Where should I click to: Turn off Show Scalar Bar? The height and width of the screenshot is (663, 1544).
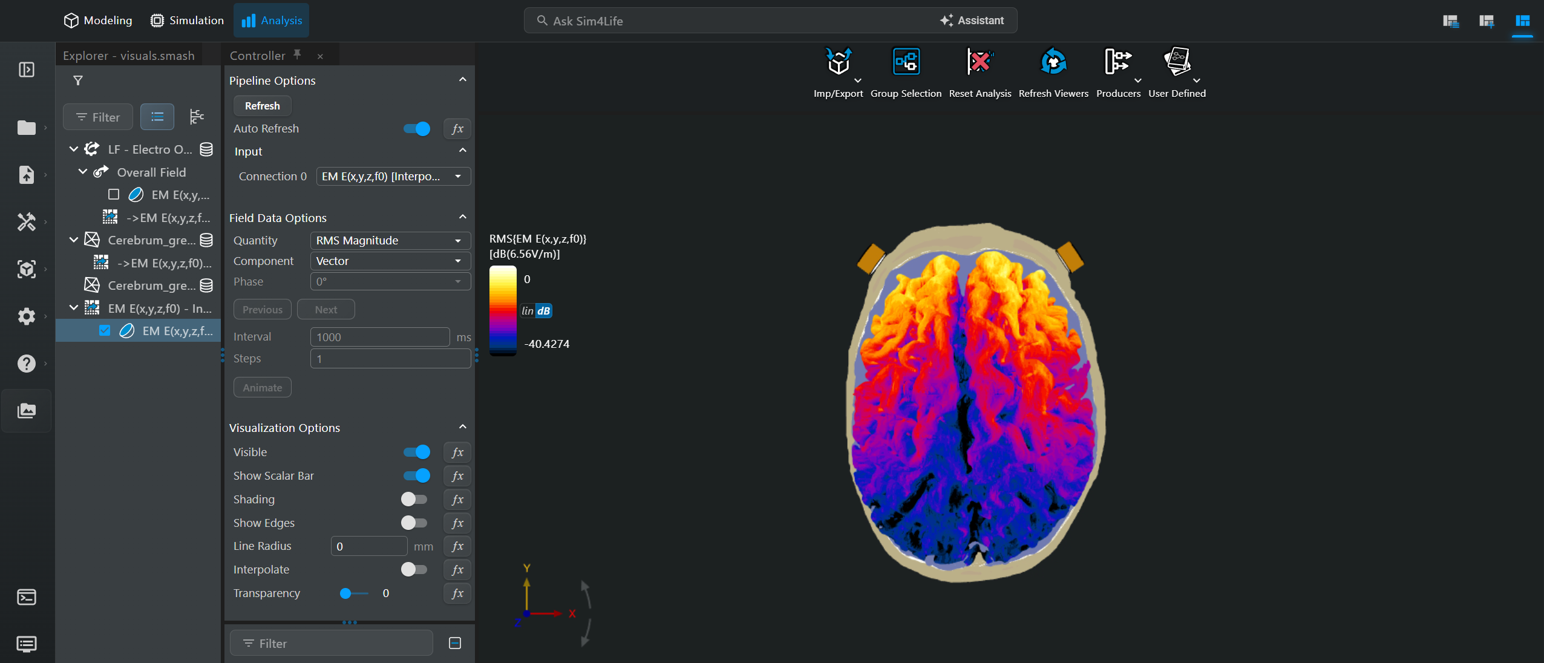pyautogui.click(x=417, y=475)
